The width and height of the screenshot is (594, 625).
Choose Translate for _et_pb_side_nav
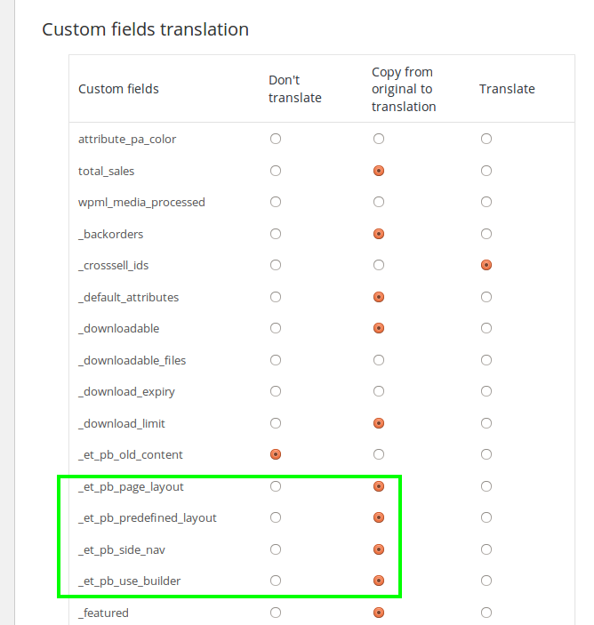[x=486, y=549]
